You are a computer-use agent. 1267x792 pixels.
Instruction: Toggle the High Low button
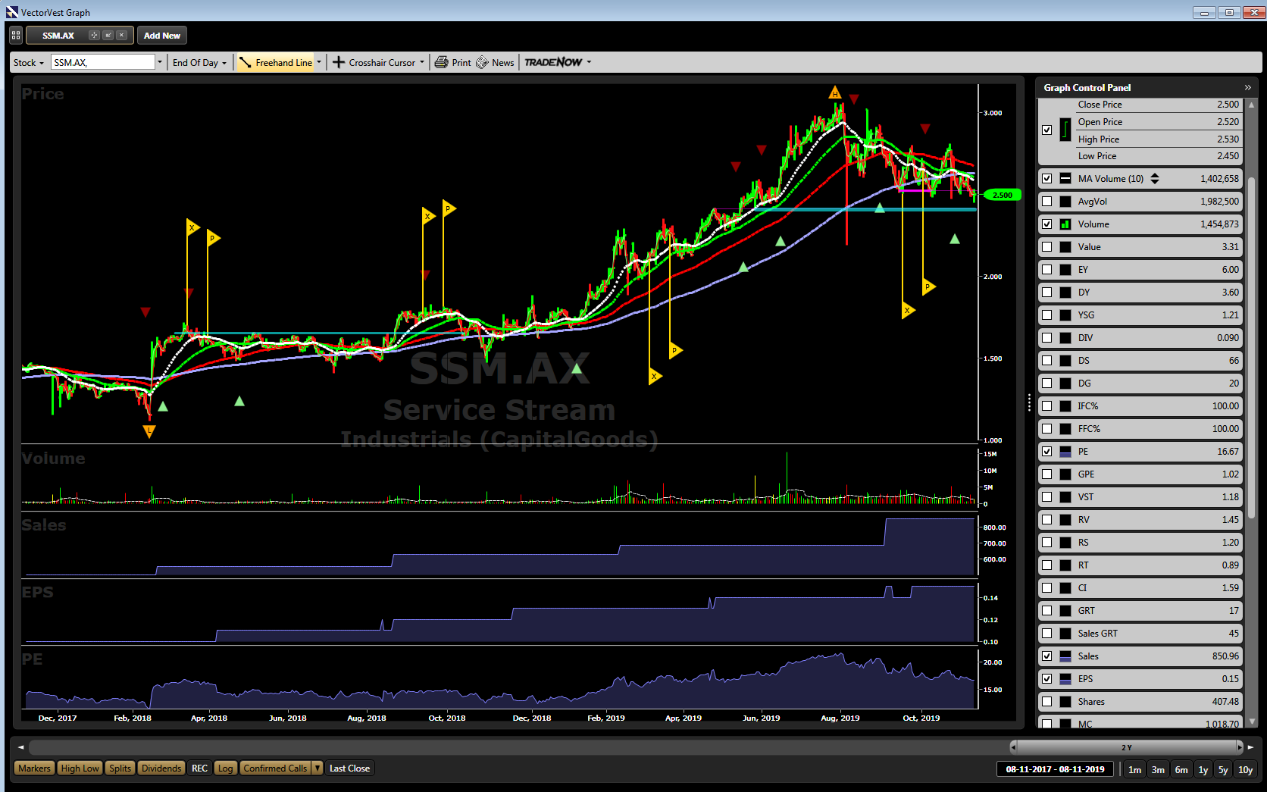coord(80,769)
